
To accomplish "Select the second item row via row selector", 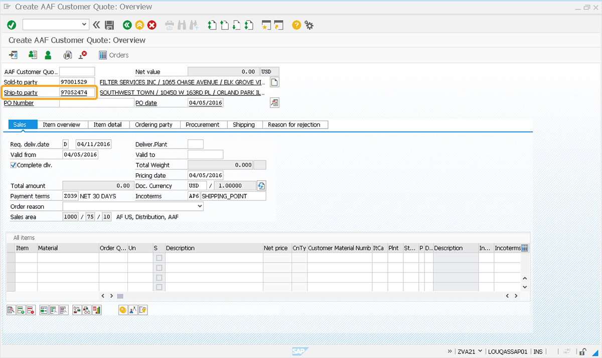I will (x=11, y=268).
